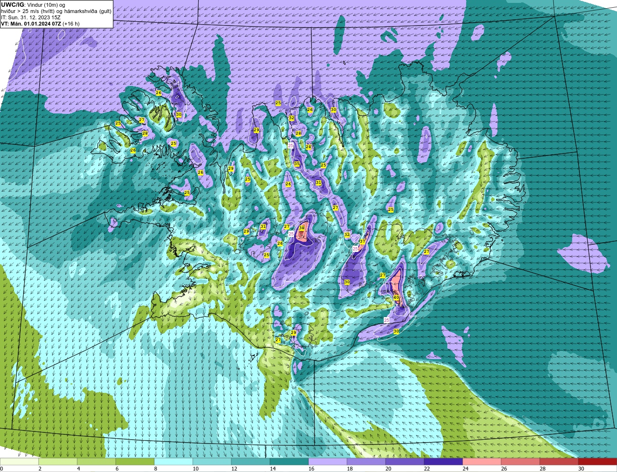Click the yellow gust label '40' on the map

click(396, 298)
